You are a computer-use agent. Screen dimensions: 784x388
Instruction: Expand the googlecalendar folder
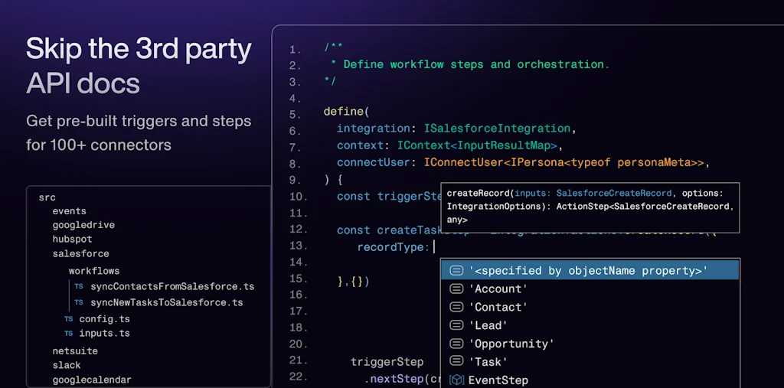[92, 380]
